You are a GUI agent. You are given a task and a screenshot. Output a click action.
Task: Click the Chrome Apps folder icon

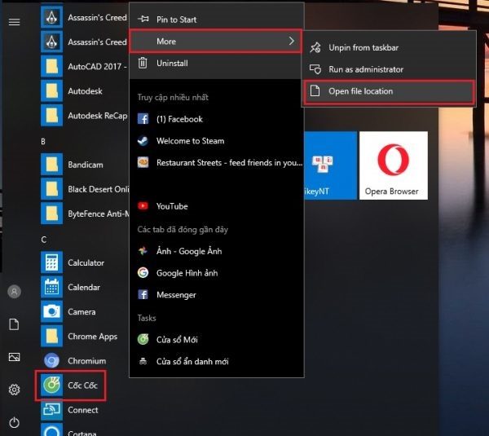click(52, 337)
